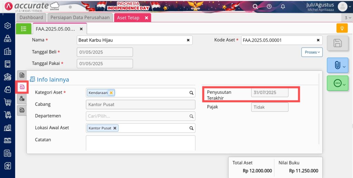Click the Accurate Online logo
The width and height of the screenshot is (353, 178).
pos(32,6)
